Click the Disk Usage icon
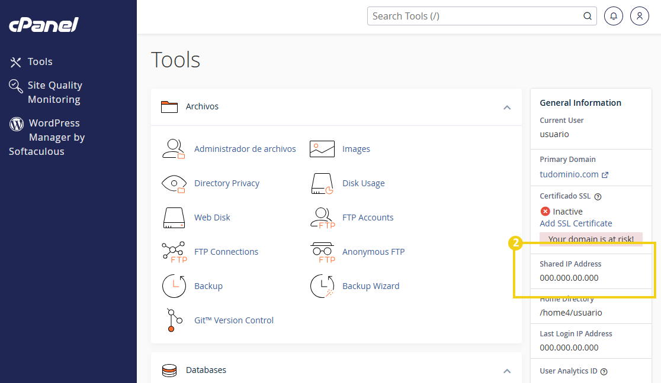The height and width of the screenshot is (383, 661). [322, 183]
